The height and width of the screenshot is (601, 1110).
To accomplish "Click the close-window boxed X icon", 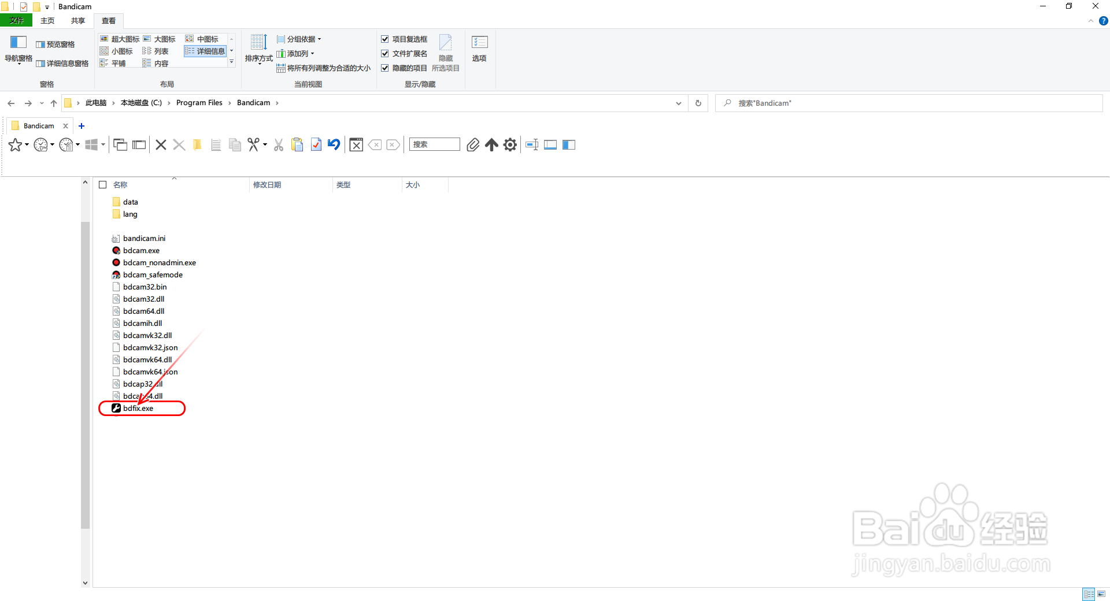I will click(357, 145).
